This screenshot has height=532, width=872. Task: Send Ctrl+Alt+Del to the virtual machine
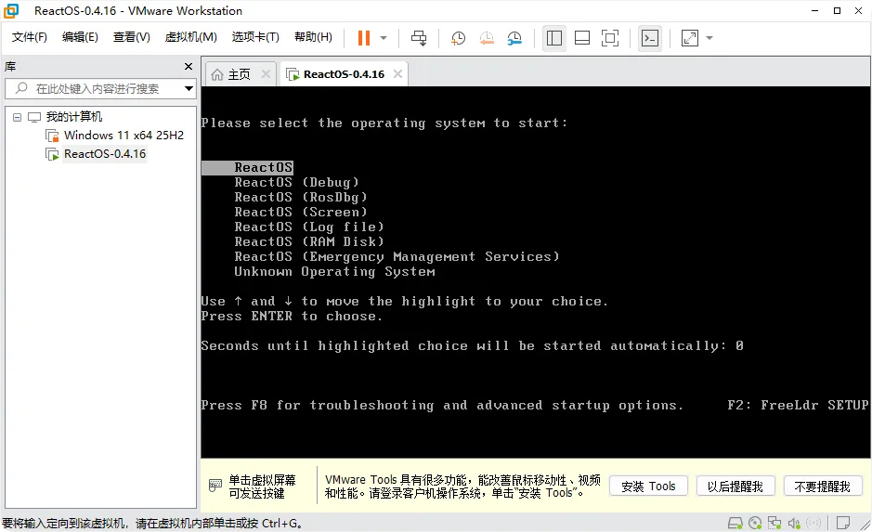point(419,38)
